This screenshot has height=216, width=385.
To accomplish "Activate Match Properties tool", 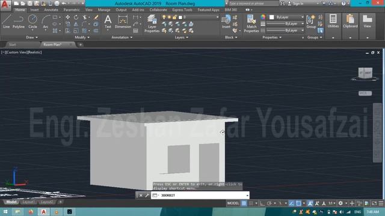I will tap(251, 23).
